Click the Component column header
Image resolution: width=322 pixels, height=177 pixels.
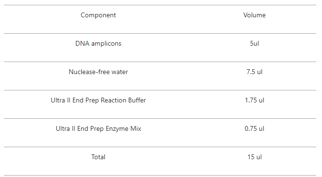coord(98,15)
